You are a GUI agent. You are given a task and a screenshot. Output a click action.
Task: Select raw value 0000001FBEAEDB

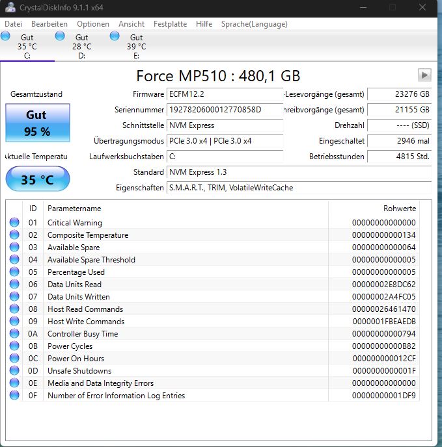384,321
